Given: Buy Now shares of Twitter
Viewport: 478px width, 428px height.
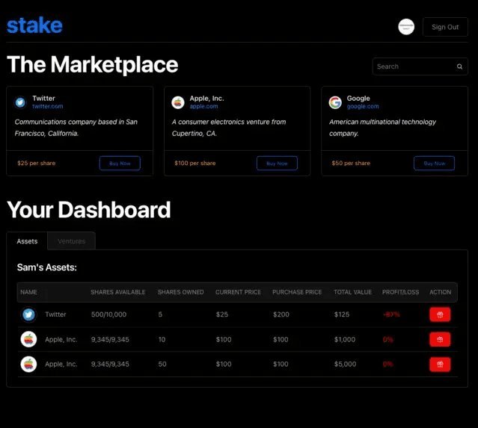Looking at the screenshot, I should point(120,163).
